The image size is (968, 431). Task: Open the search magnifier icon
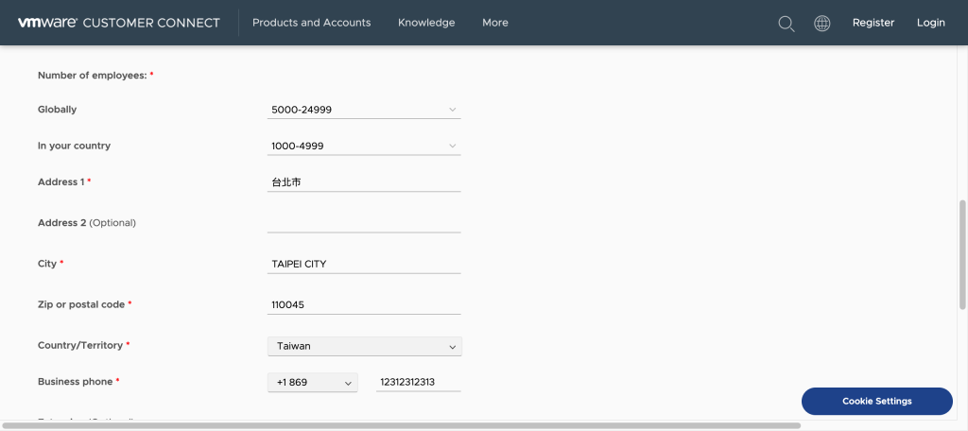pos(786,24)
